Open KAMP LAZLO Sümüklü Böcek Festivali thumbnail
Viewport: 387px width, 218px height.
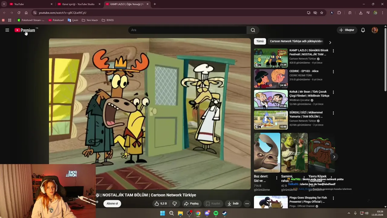pyautogui.click(x=271, y=58)
